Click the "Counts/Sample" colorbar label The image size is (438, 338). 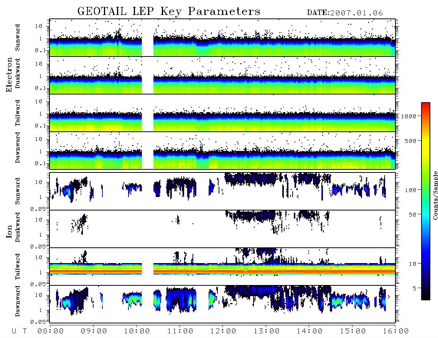(x=435, y=195)
